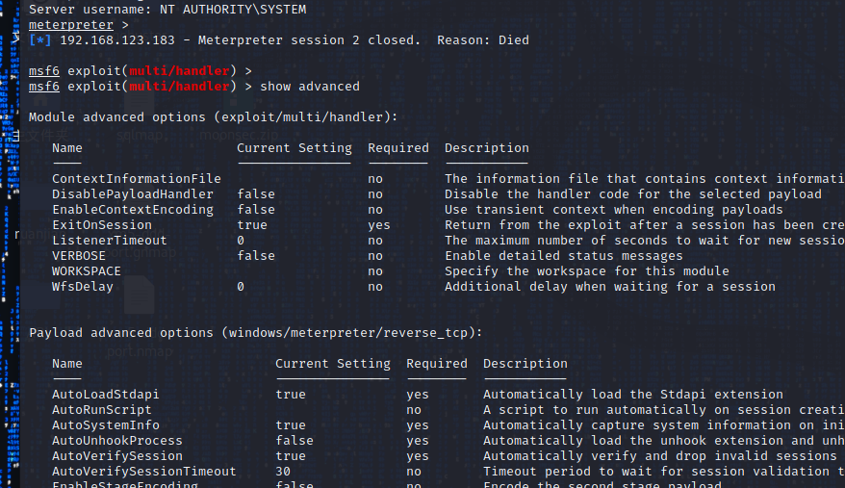Click 'false' value in DisablePayloadHandler row
845x488 pixels.
[256, 194]
